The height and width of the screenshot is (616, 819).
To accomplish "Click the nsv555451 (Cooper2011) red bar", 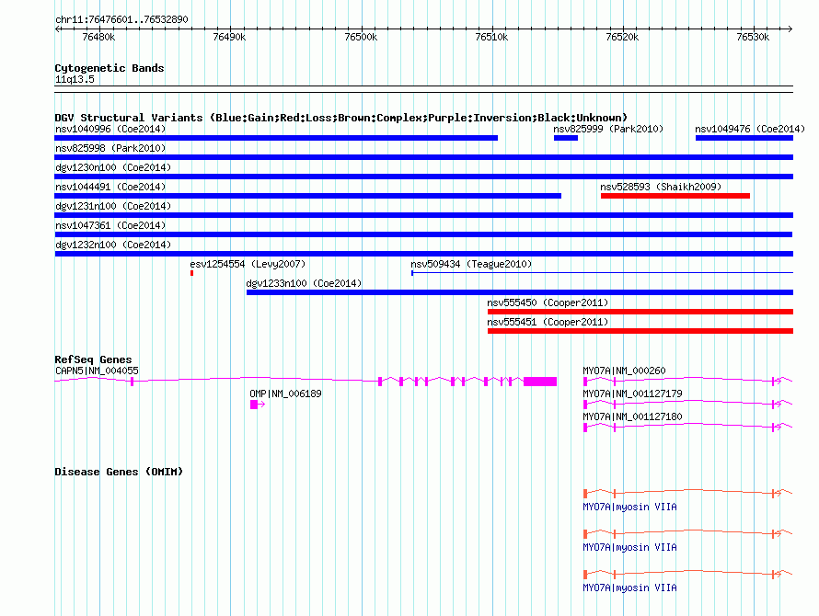I will coord(640,331).
